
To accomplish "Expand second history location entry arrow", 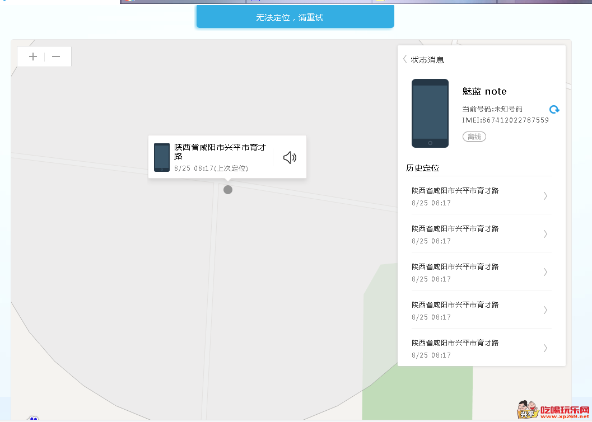I will (x=546, y=234).
